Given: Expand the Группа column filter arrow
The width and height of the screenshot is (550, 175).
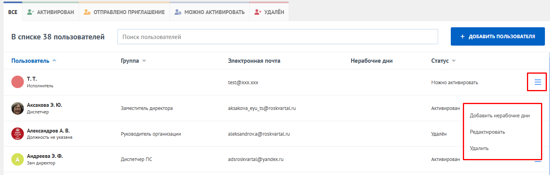Looking at the screenshot, I should pos(144,61).
